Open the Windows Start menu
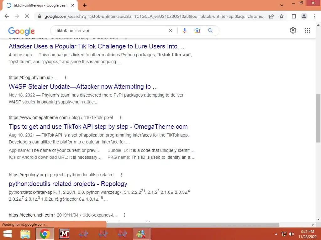This screenshot has width=321, height=240. point(8,234)
